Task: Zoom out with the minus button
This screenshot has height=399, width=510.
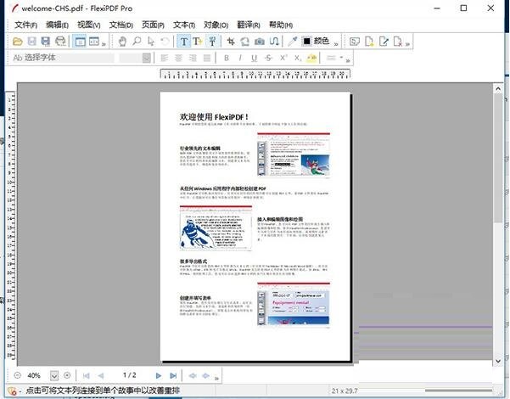Action: click(16, 375)
